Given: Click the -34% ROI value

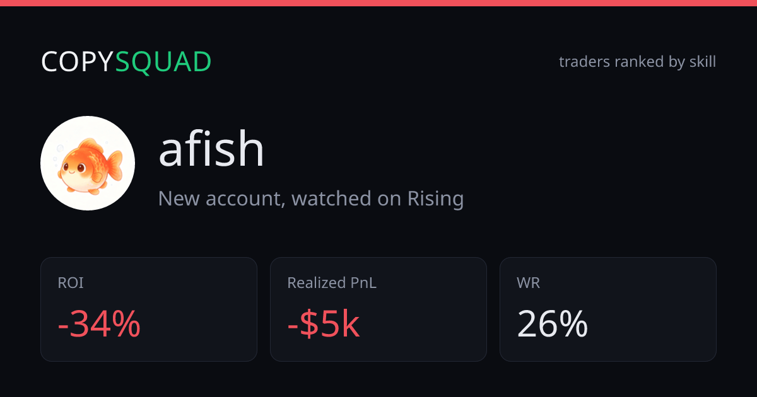Looking at the screenshot, I should click(99, 325).
